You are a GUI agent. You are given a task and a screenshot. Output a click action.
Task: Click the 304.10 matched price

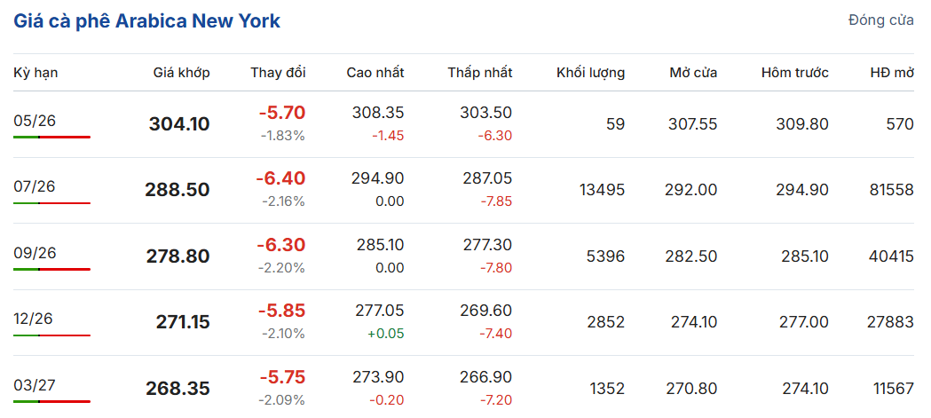[x=179, y=124]
